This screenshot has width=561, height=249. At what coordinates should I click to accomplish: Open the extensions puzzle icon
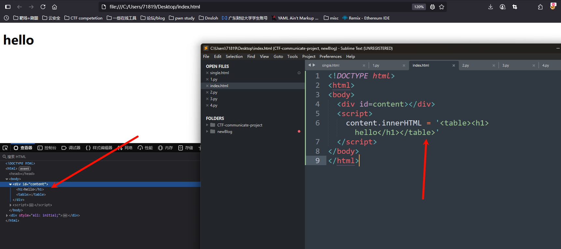[540, 7]
